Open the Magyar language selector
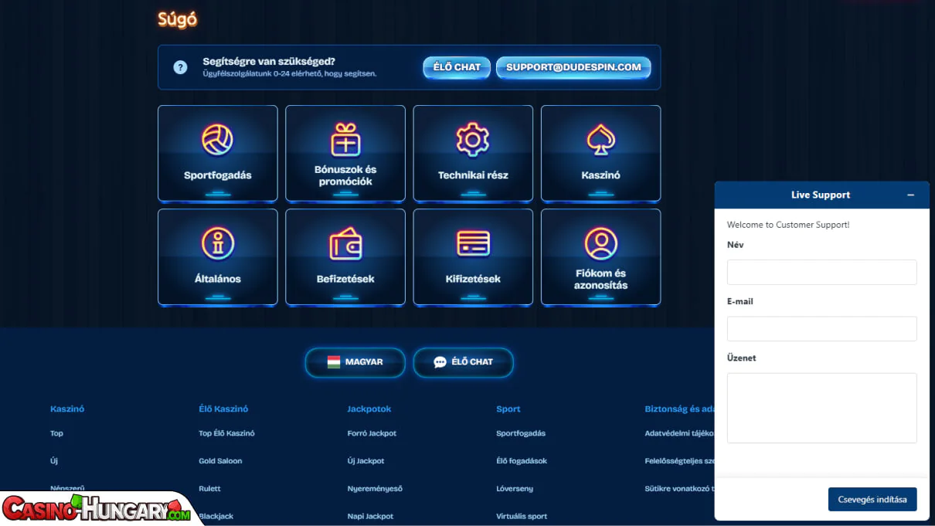The width and height of the screenshot is (935, 526). coord(355,362)
